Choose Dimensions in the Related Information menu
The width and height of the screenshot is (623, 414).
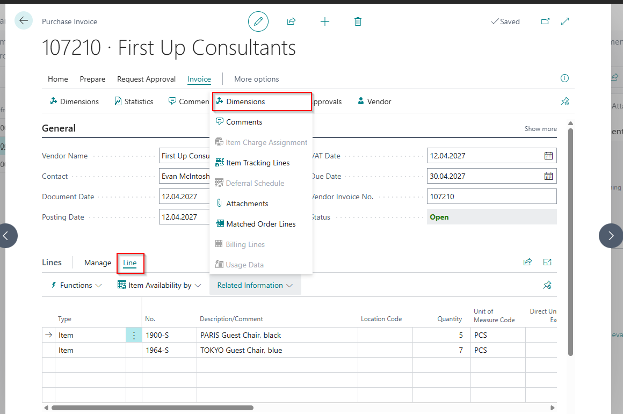coord(262,101)
